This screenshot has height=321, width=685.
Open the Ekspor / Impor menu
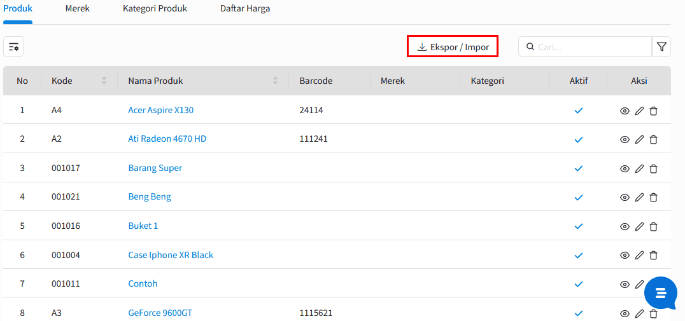(453, 46)
